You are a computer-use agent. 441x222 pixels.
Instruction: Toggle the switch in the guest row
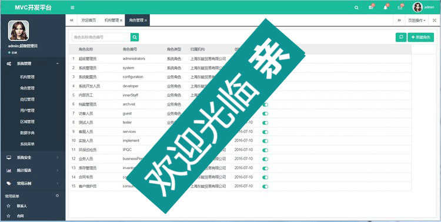265,113
